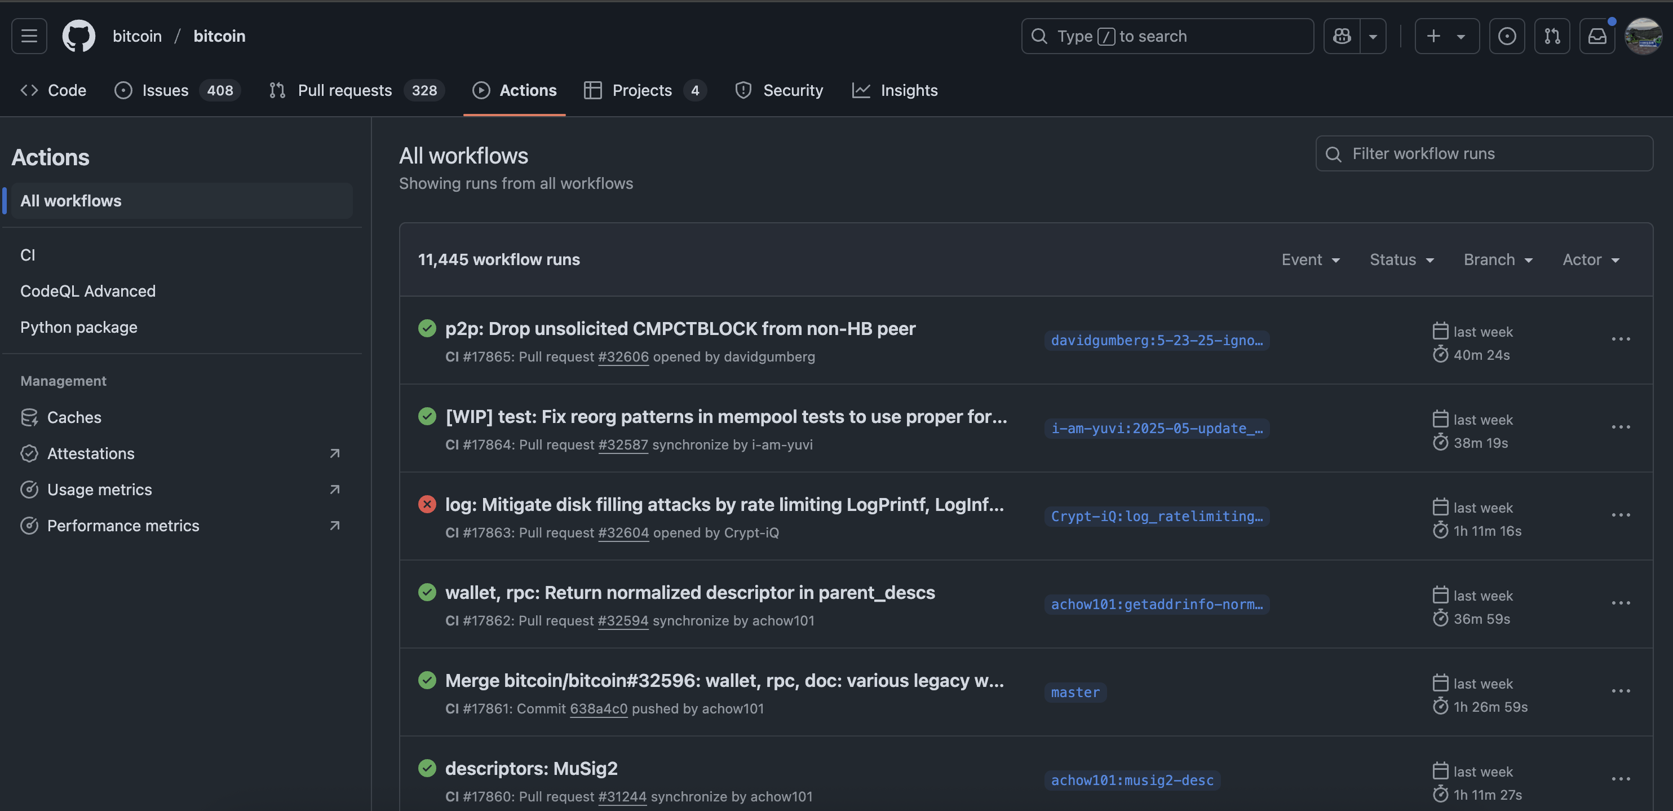
Task: Click the Crypt-iQ:log_ratelimiting branch label
Action: 1157,517
